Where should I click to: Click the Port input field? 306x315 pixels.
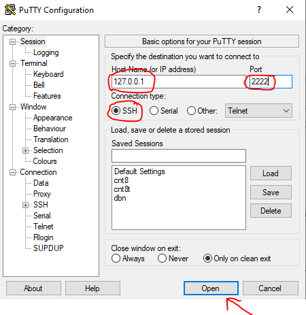point(271,82)
